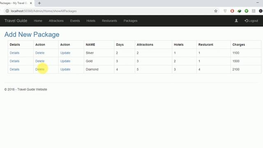Image resolution: width=263 pixels, height=148 pixels.
Task: Open a new browser tab
Action: pos(39,3)
